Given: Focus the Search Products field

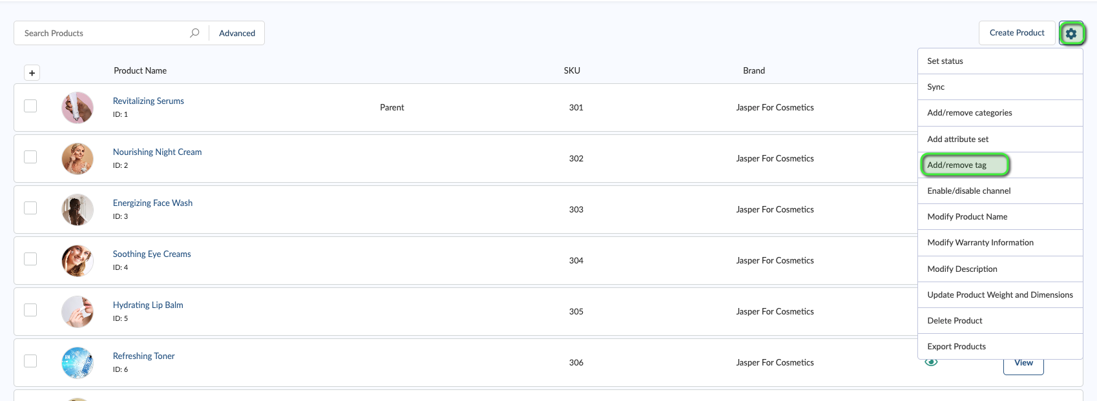Looking at the screenshot, I should (x=103, y=33).
